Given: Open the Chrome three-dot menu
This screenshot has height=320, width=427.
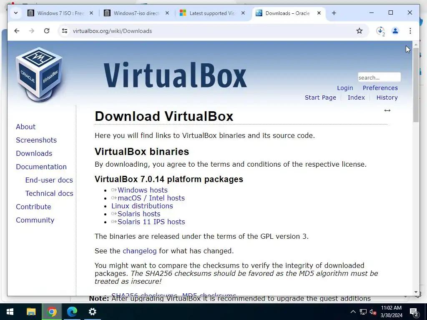Looking at the screenshot, I should (x=410, y=31).
